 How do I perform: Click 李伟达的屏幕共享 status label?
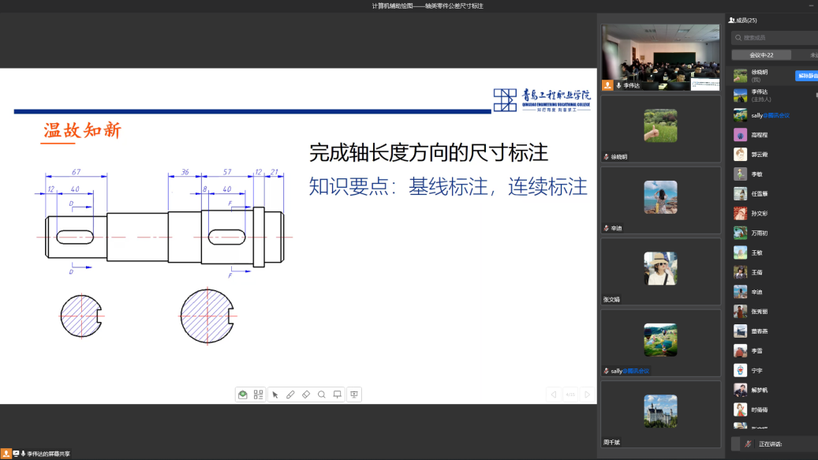pyautogui.click(x=49, y=454)
